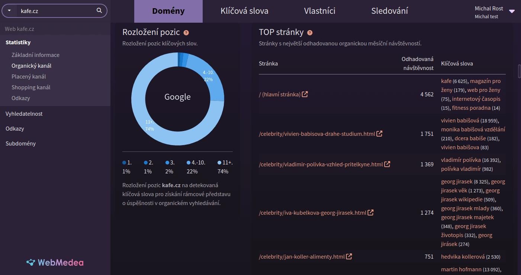Select Subdomény in the sidebar

click(20, 143)
